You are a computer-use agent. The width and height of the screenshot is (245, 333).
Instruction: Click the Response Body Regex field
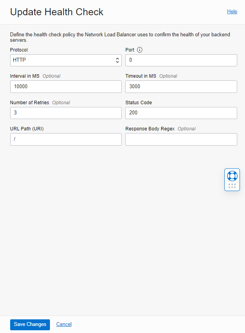[181, 139]
